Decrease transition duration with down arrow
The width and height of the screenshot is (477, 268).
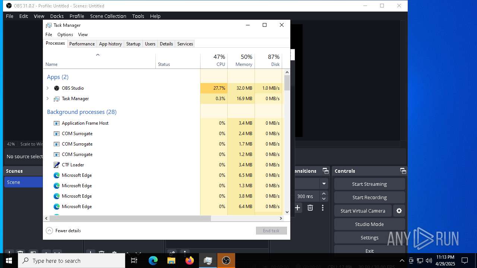click(324, 199)
